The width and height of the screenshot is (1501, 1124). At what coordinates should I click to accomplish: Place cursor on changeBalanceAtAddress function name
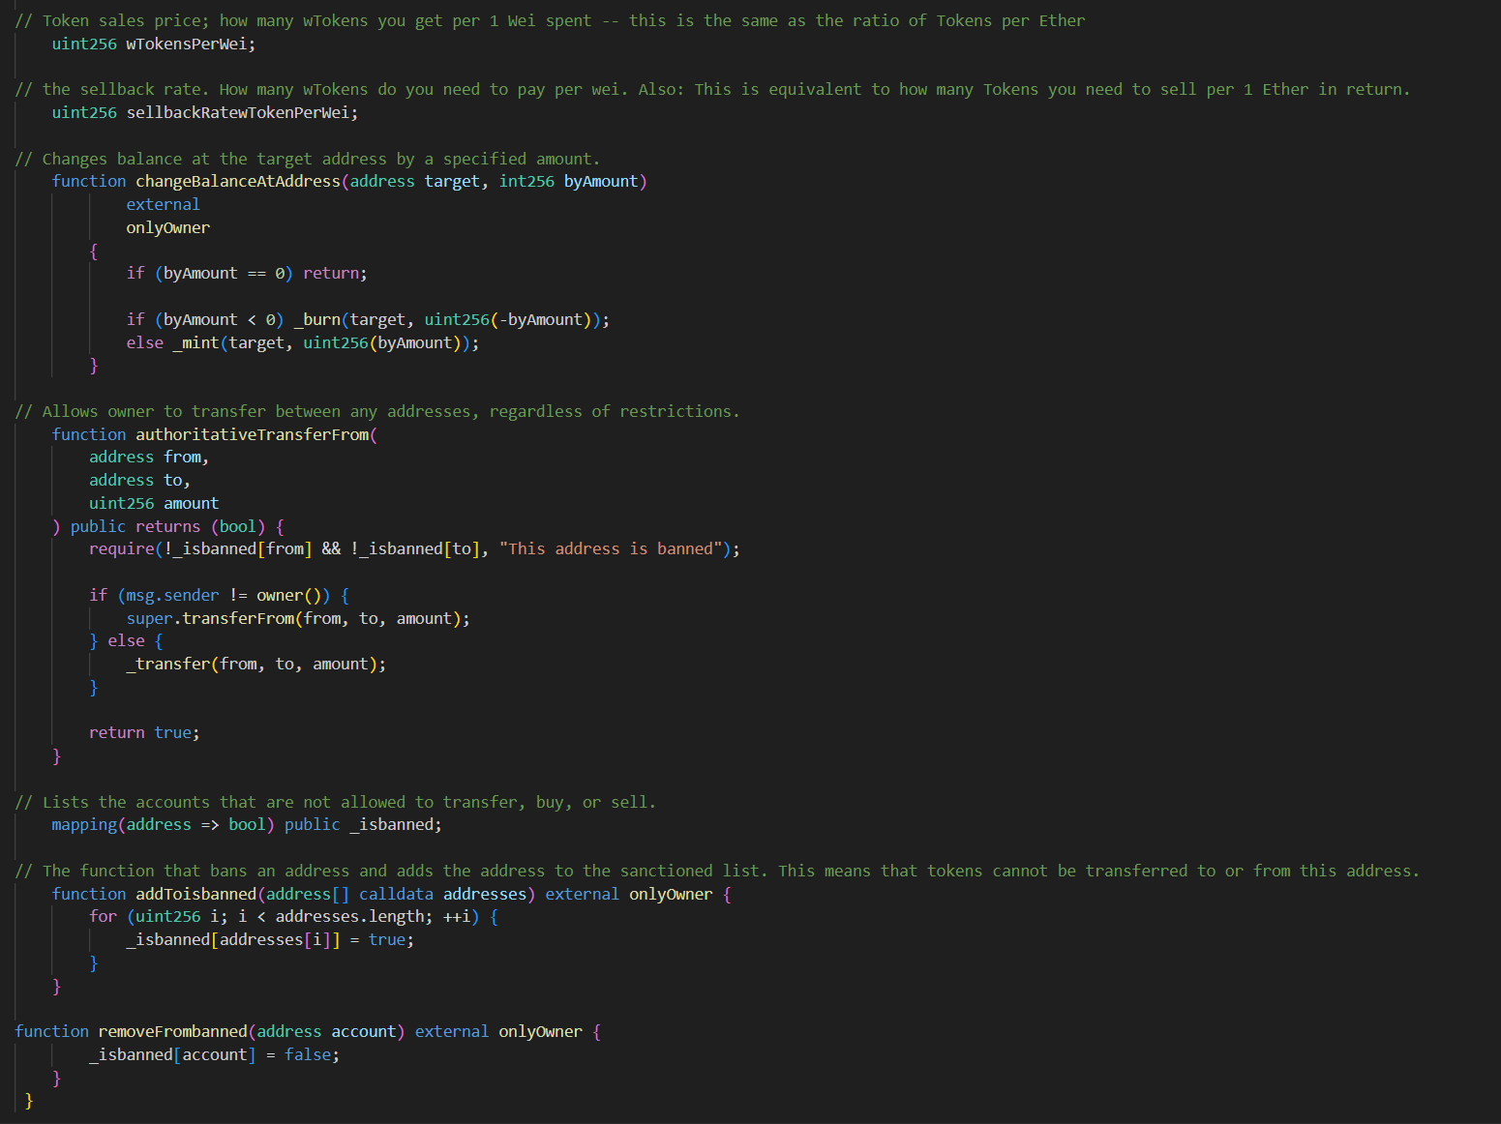[237, 181]
